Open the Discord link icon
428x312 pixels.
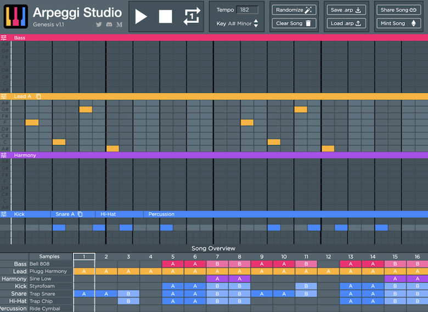tap(109, 25)
